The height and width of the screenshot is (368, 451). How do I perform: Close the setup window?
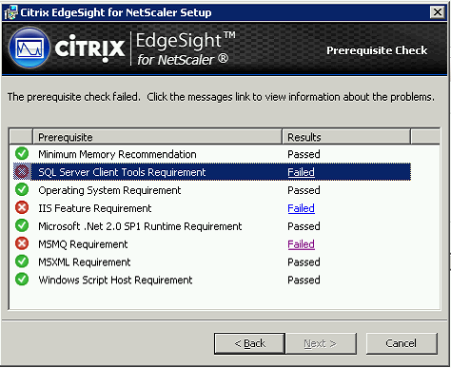438,12
